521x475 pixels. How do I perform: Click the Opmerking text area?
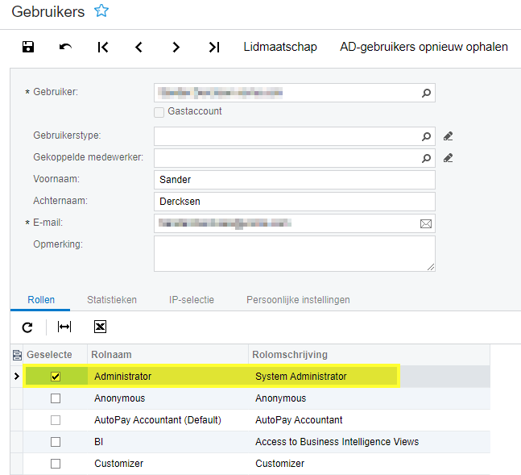pyautogui.click(x=295, y=254)
